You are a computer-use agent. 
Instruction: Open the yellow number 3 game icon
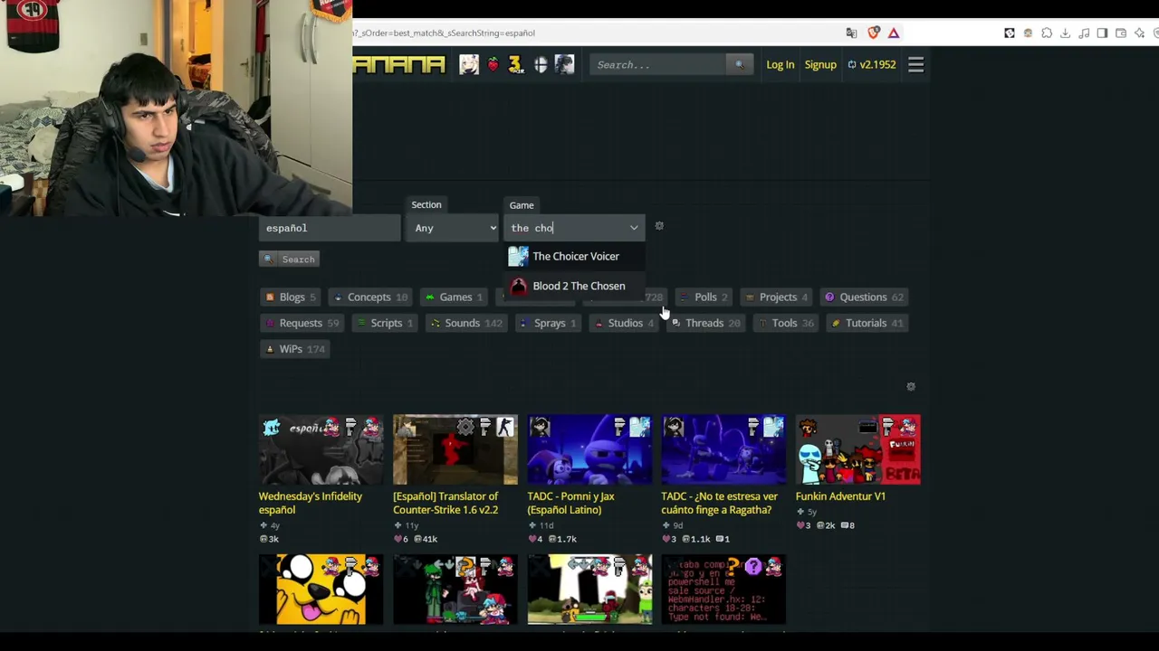[515, 64]
